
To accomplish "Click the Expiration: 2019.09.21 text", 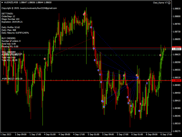I will point(12,22).
